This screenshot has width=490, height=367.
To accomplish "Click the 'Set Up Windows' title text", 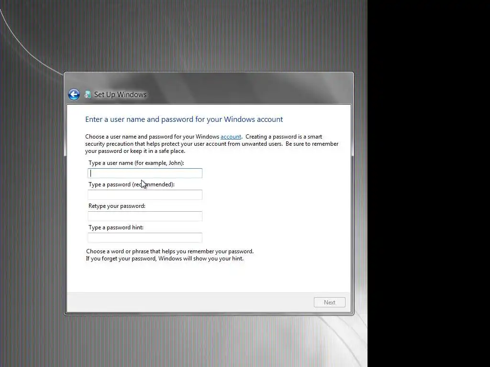I will (x=120, y=95).
